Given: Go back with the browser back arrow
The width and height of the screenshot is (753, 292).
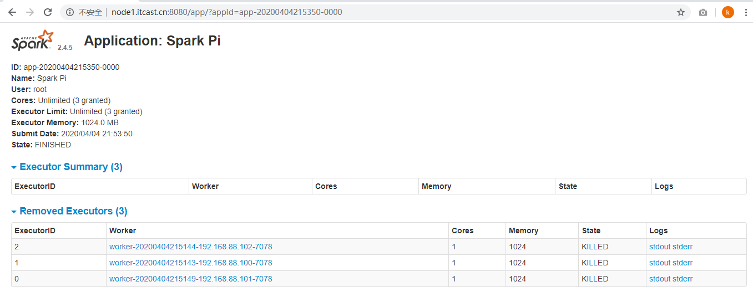Looking at the screenshot, I should pyautogui.click(x=12, y=12).
